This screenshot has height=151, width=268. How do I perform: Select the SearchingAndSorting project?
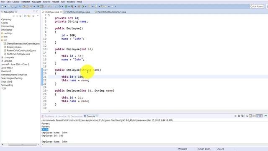tap(12, 78)
